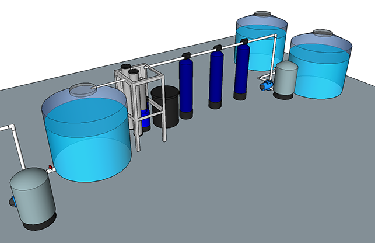
Task: Select the gray pressure tank at bottom left
Action: coord(34,196)
